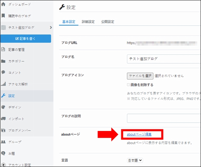Click the wrench icon in 設定 heading
This screenshot has width=201, height=167.
click(x=62, y=7)
